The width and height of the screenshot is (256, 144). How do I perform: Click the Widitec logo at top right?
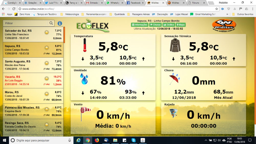point(224,26)
